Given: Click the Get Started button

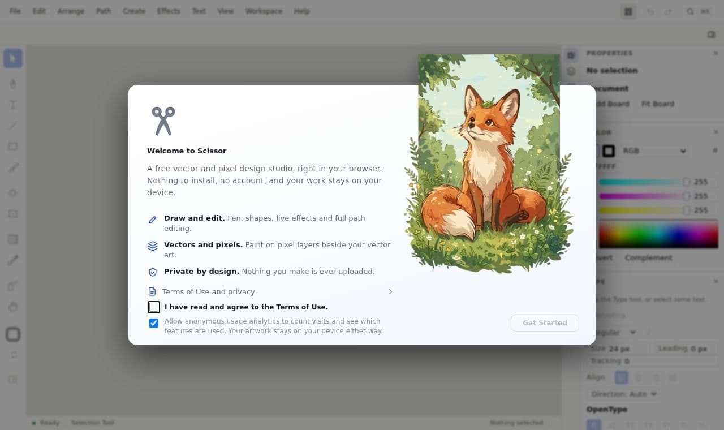Looking at the screenshot, I should coord(545,323).
